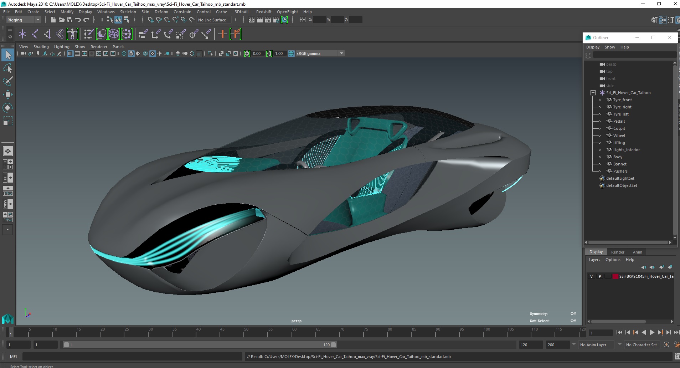Open the Rigging menu set dropdown
The image size is (680, 368).
click(24, 20)
